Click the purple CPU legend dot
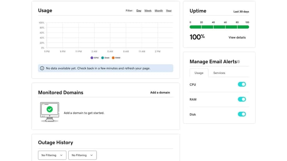 (x=92, y=58)
